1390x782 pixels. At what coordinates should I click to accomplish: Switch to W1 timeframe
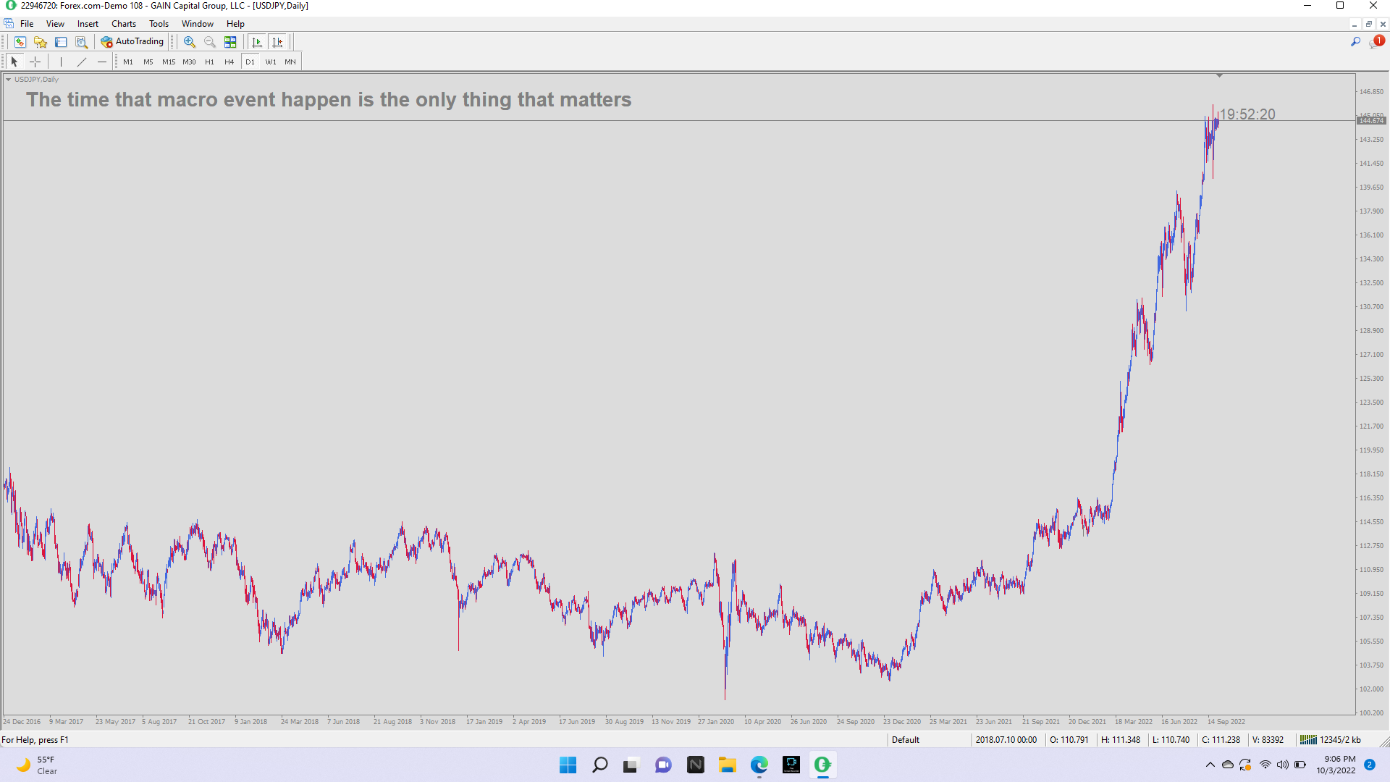pos(270,62)
